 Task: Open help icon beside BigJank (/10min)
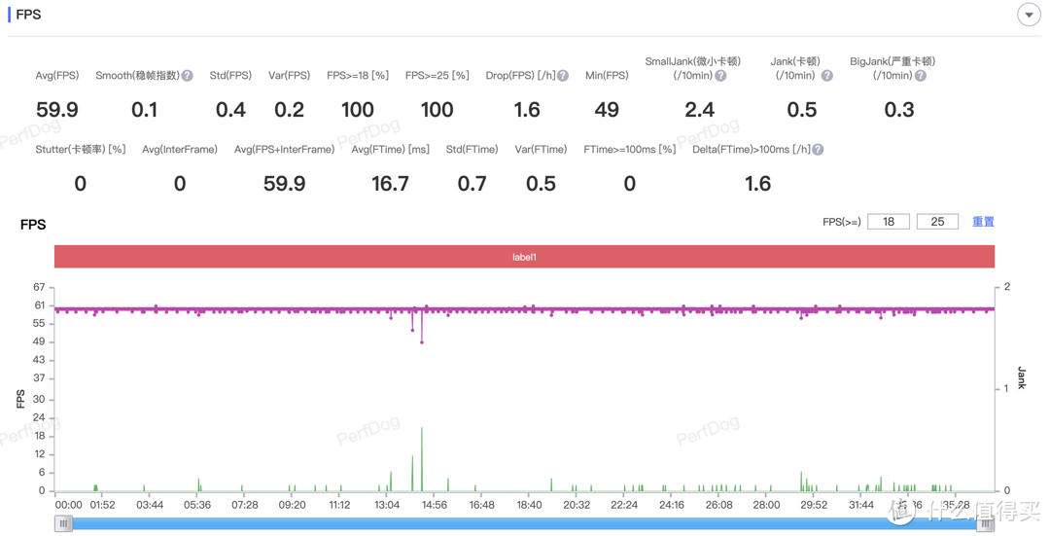click(921, 76)
